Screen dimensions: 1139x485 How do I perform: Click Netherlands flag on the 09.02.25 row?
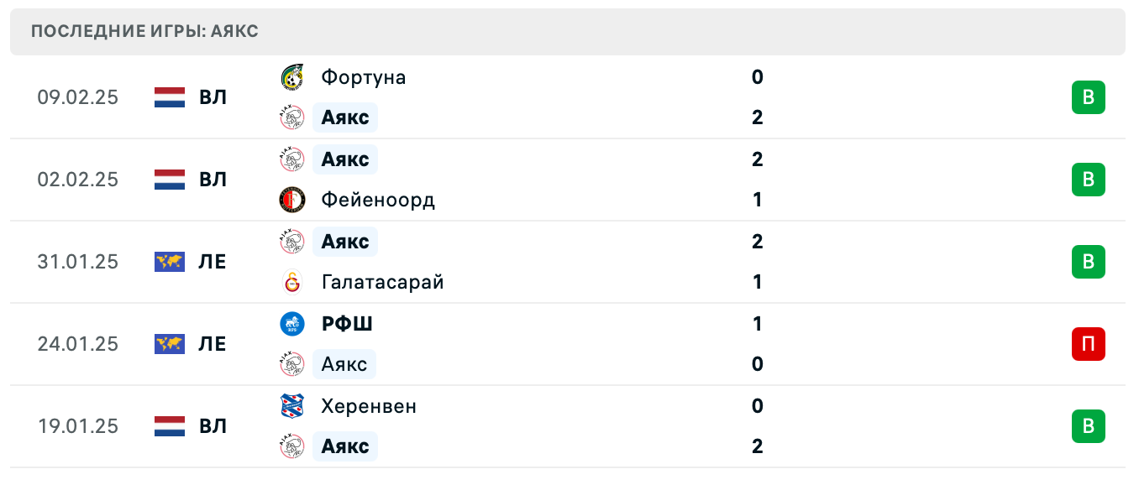point(170,97)
